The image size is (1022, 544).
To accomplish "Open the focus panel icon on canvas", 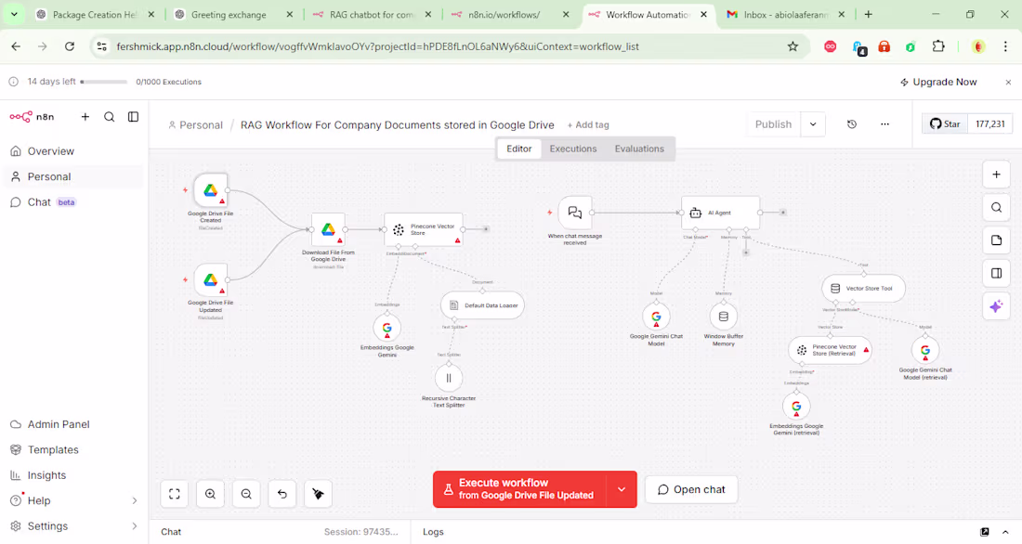I will [x=996, y=273].
